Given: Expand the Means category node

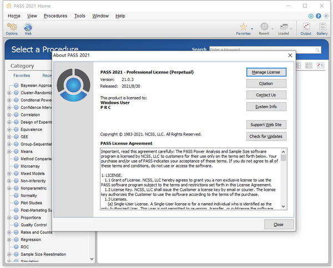Looking at the screenshot, I should coord(9,151).
